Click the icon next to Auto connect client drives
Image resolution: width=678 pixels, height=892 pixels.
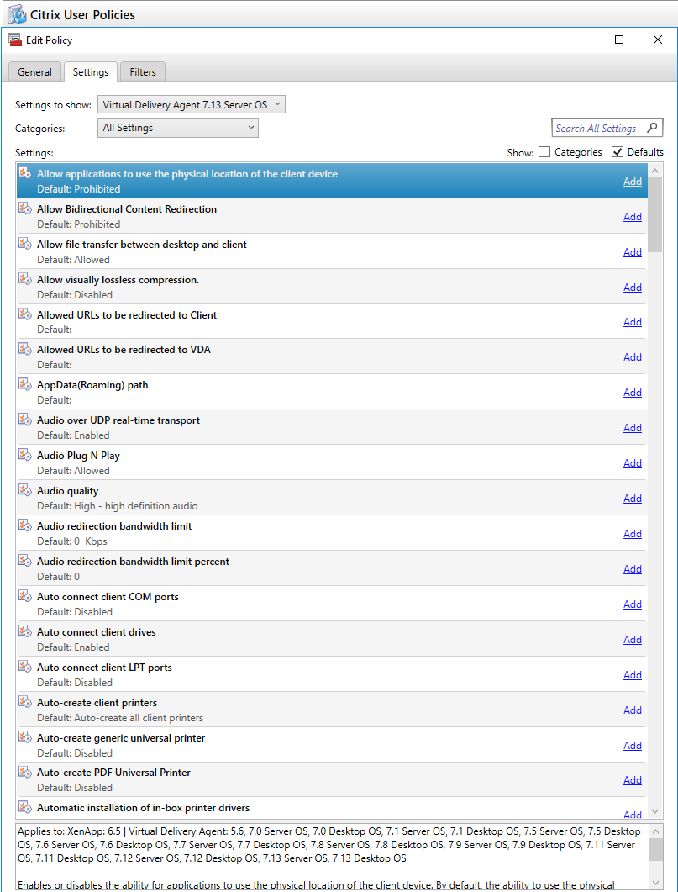25,632
